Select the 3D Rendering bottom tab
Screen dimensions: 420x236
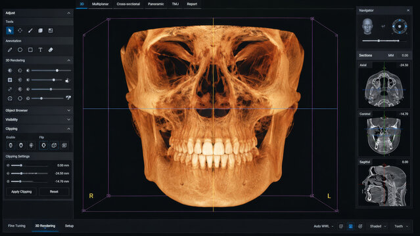[45, 226]
